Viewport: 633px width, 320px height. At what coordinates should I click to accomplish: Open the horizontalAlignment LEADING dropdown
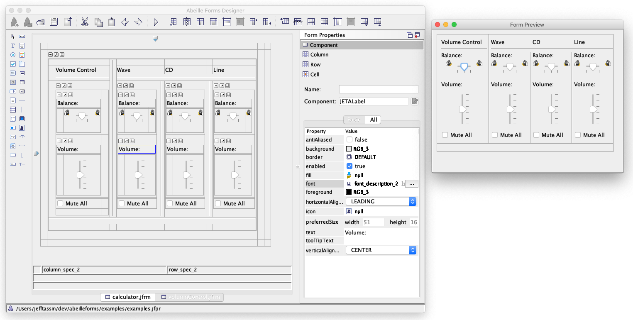click(381, 201)
